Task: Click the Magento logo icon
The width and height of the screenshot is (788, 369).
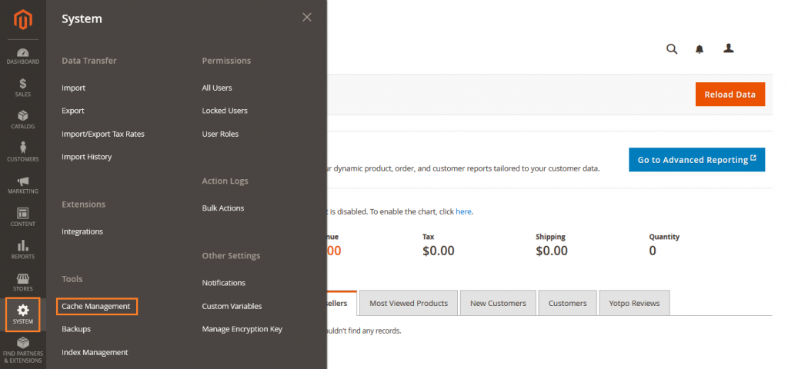Action: point(23,19)
